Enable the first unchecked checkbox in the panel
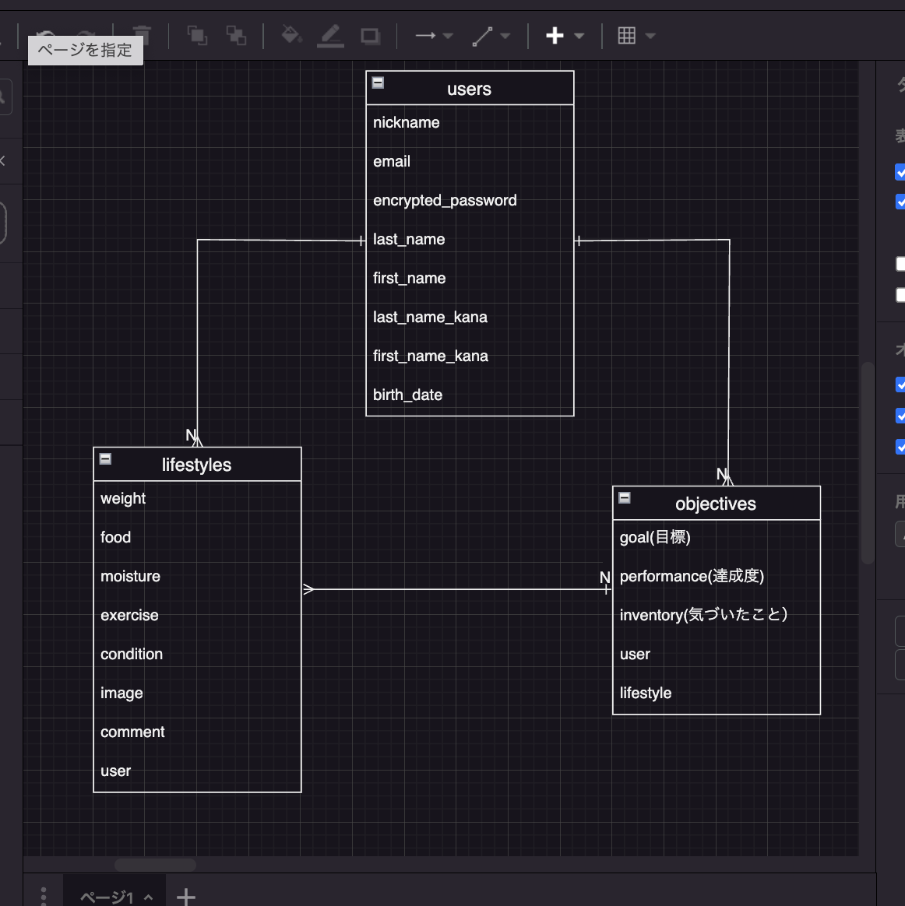 900,264
